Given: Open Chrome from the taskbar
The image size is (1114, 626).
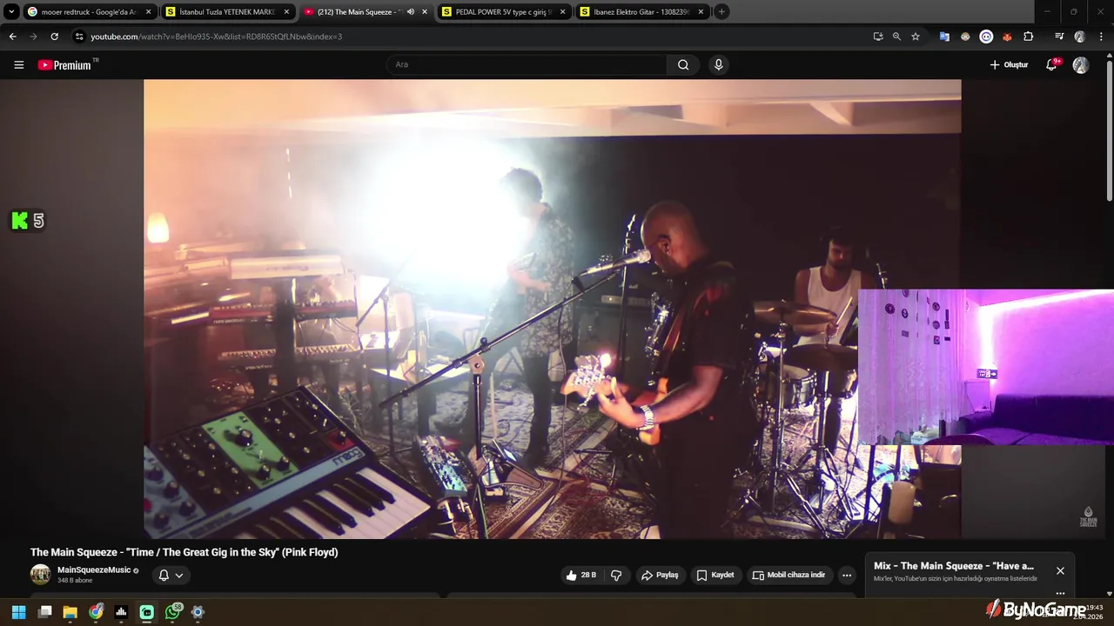Looking at the screenshot, I should click(96, 612).
